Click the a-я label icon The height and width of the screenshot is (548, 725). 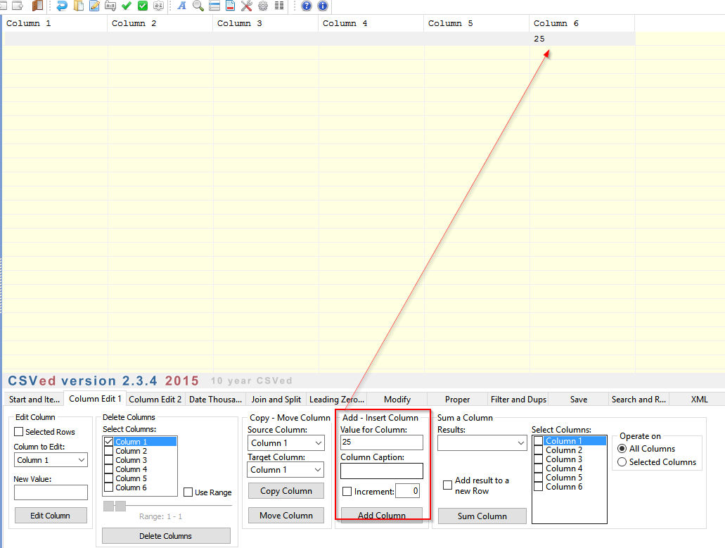pos(110,6)
